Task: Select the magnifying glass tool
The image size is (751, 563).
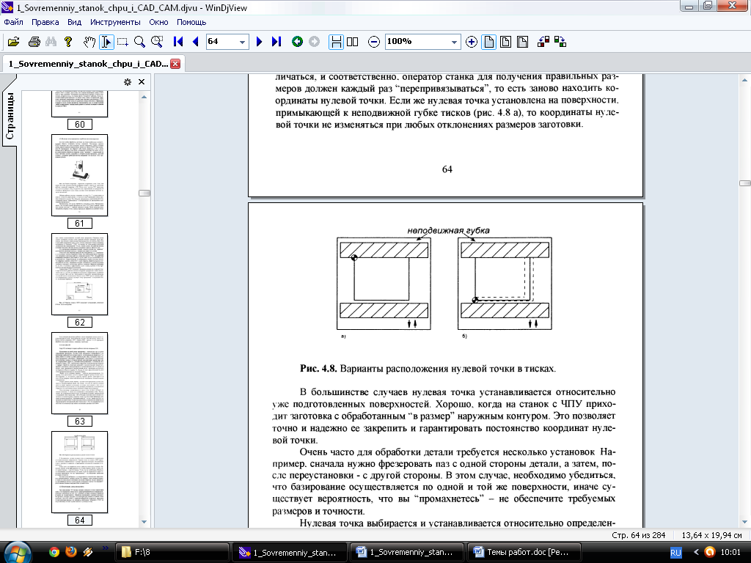Action: tap(139, 42)
